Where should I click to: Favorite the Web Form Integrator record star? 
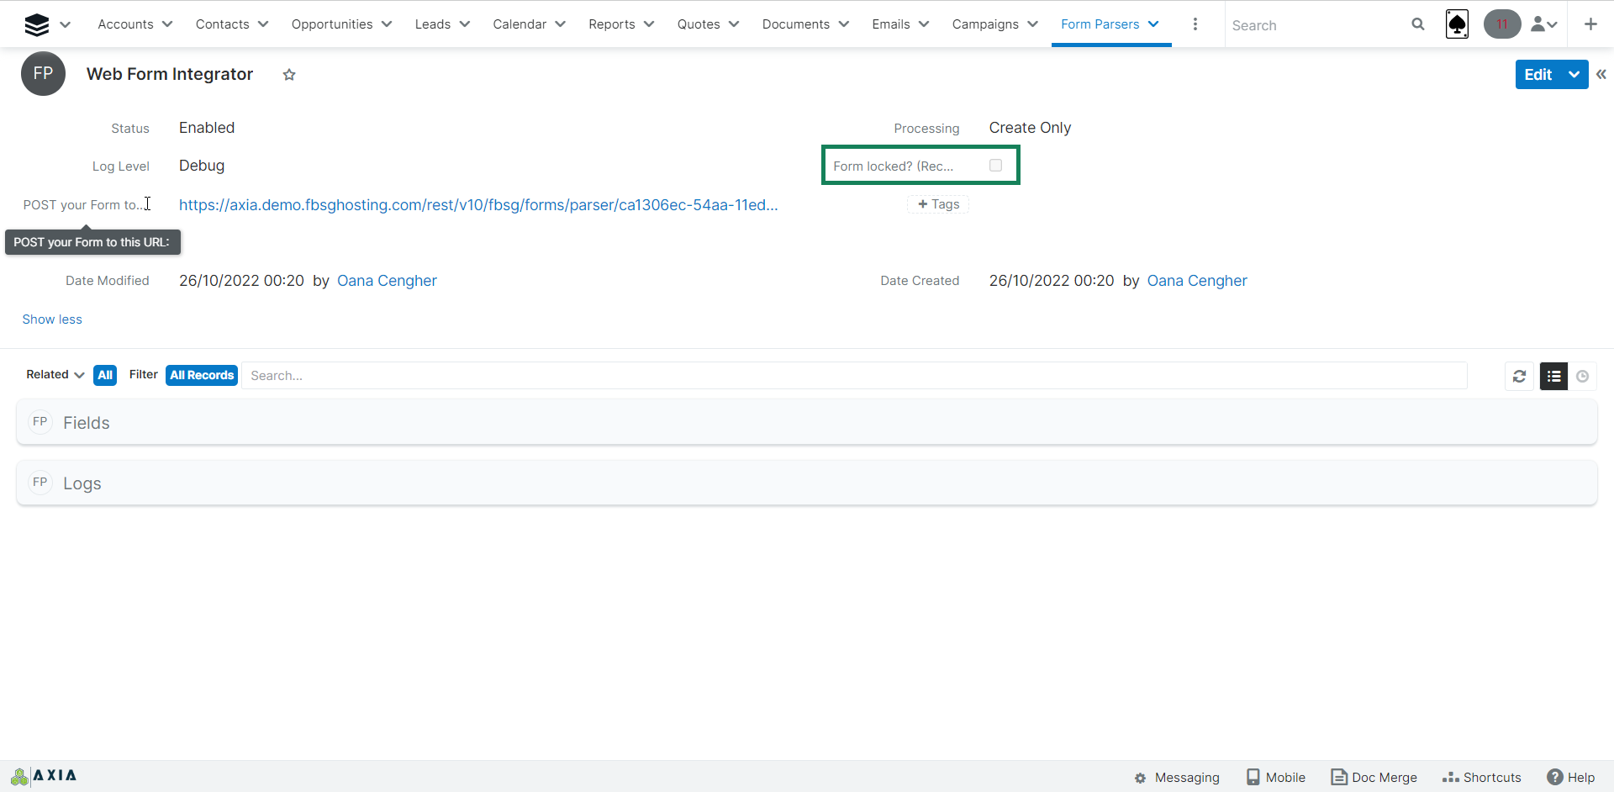coord(289,75)
